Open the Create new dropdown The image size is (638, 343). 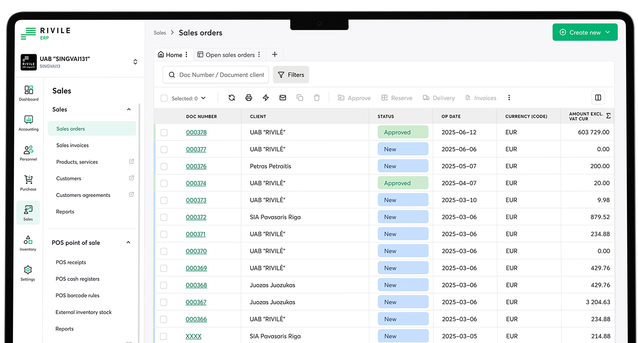click(585, 32)
